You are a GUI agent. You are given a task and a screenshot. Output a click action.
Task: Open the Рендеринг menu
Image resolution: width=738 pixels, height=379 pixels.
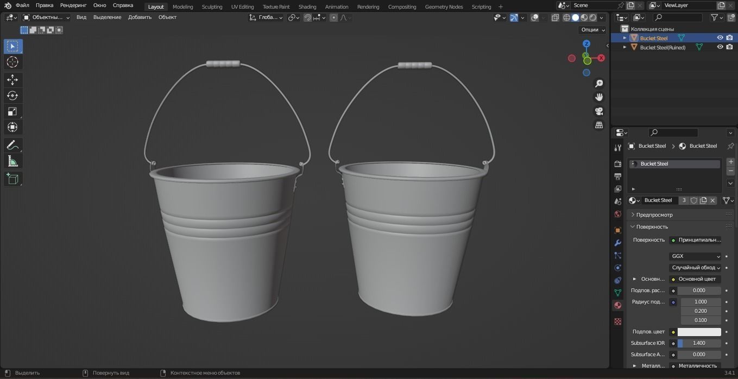tap(73, 5)
